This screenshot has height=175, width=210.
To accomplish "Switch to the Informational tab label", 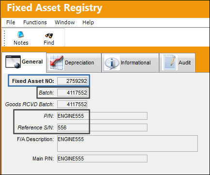I will tap(136, 63).
